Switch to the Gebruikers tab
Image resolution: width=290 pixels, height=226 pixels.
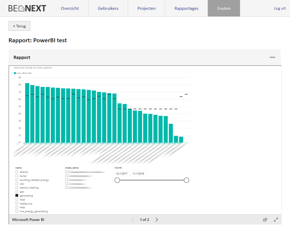click(x=108, y=8)
